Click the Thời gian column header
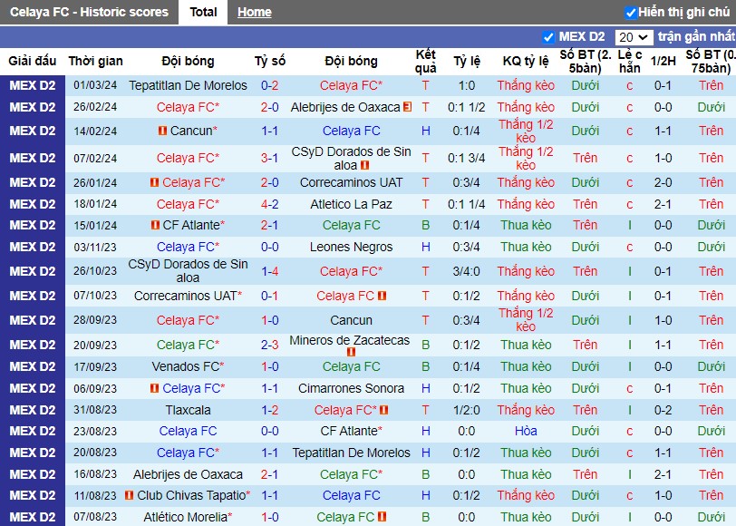 [95, 61]
